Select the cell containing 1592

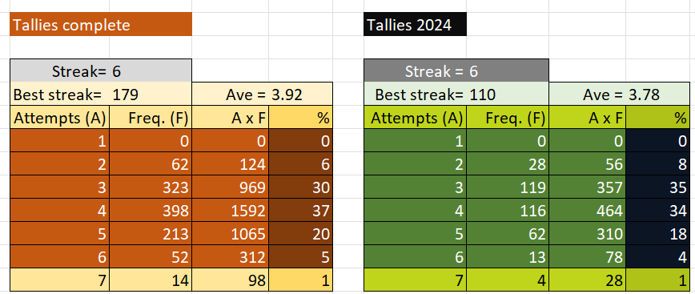[231, 210]
